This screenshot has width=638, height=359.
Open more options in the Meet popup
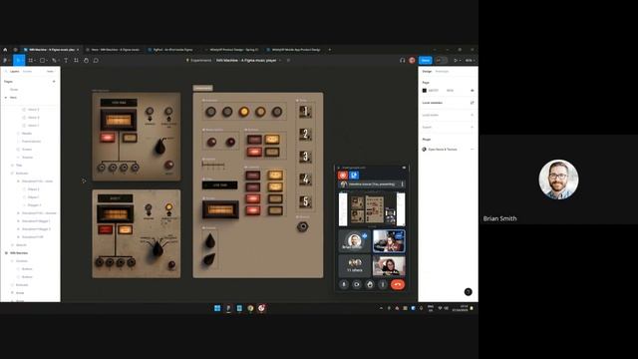[x=383, y=284]
